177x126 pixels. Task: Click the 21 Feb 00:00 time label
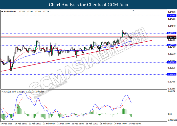pos(49,124)
